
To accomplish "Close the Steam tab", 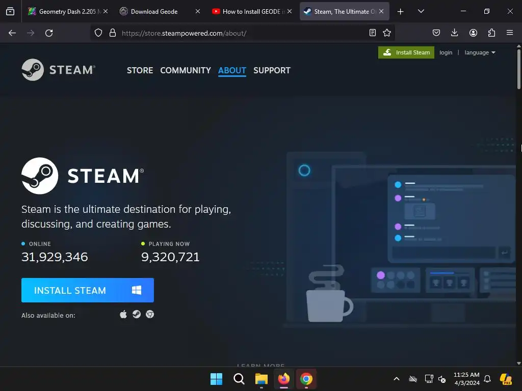I will [x=381, y=11].
